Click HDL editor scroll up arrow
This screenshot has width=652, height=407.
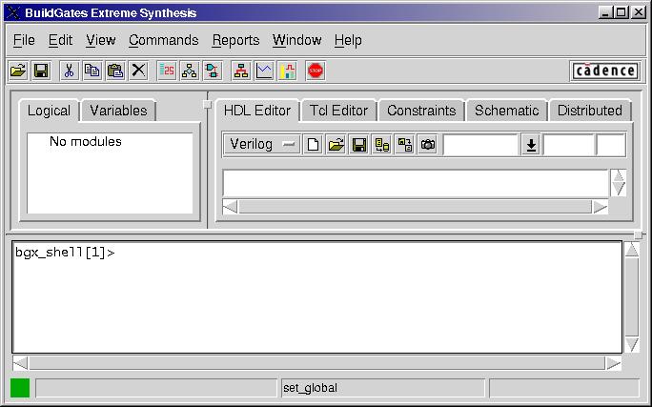click(x=619, y=175)
